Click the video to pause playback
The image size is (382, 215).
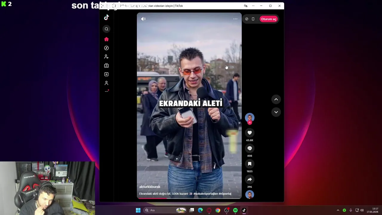pos(189,105)
